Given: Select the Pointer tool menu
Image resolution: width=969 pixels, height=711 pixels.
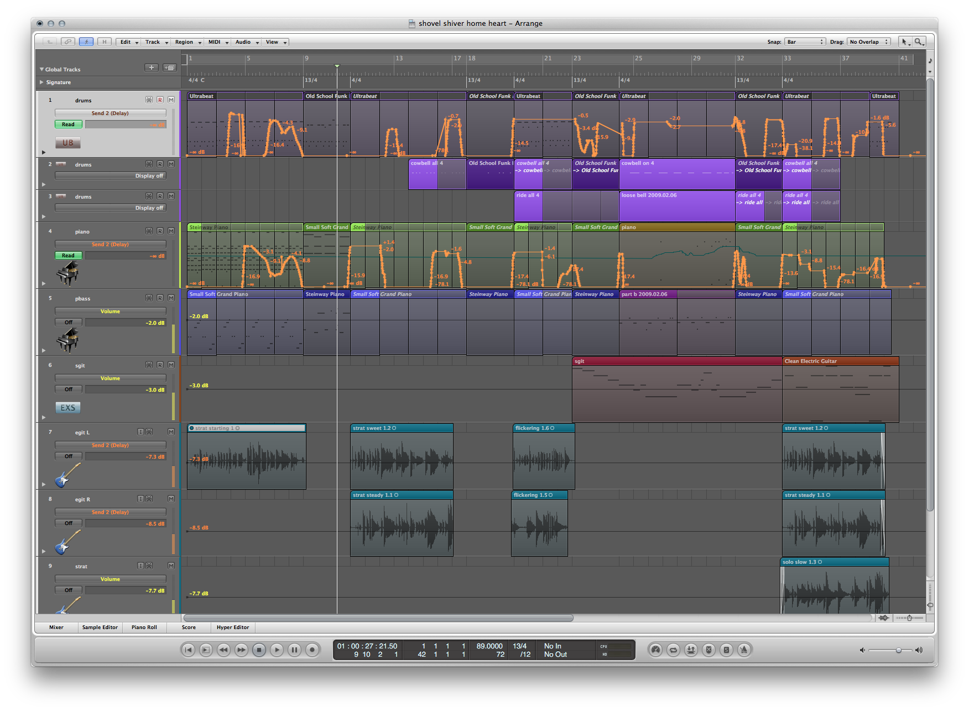Looking at the screenshot, I should point(905,42).
